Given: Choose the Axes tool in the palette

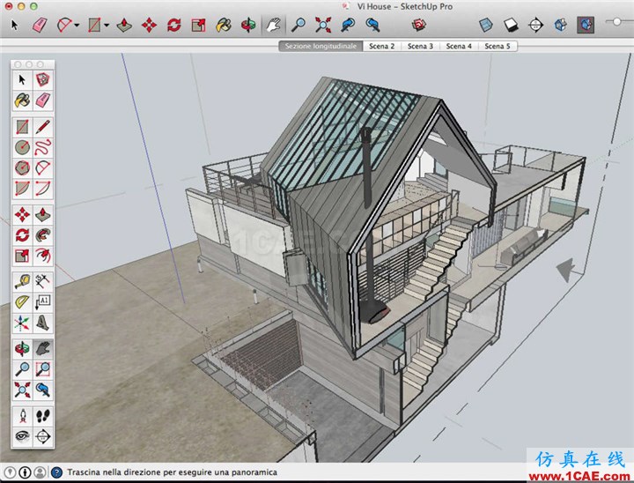Looking at the screenshot, I should tap(22, 323).
